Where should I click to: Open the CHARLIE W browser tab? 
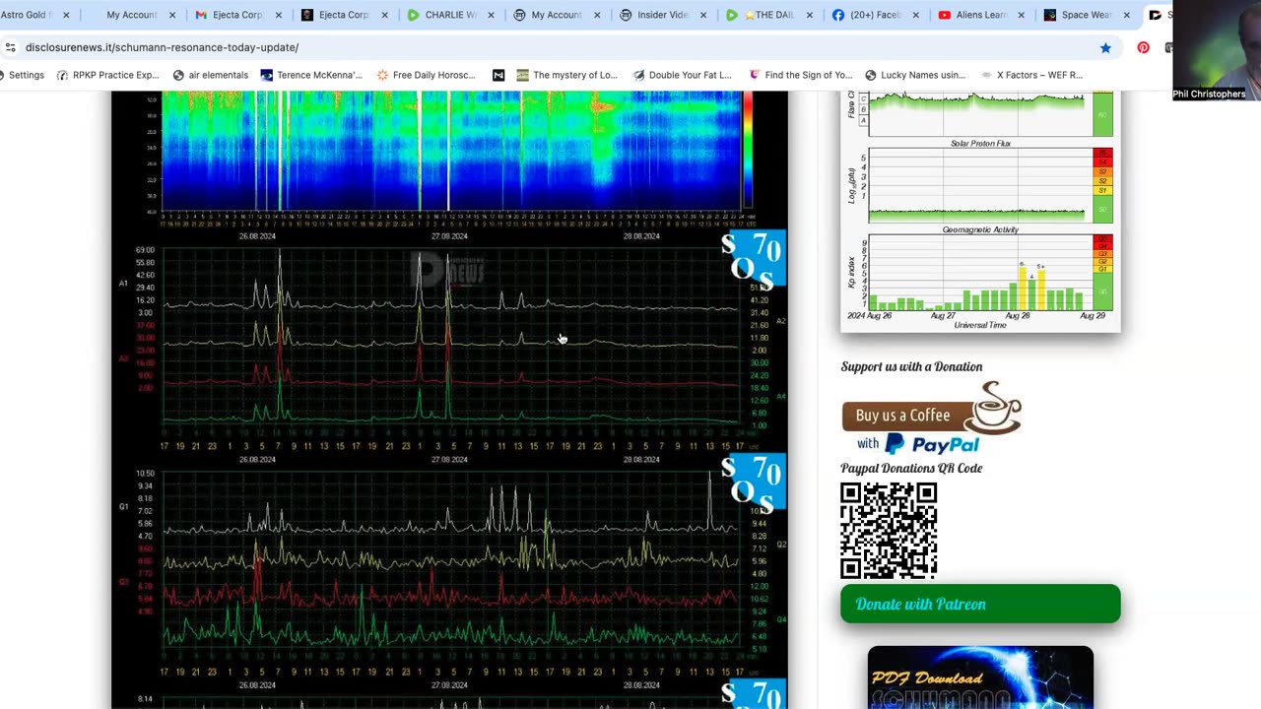click(441, 15)
